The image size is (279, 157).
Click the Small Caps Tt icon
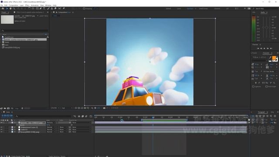267,83
